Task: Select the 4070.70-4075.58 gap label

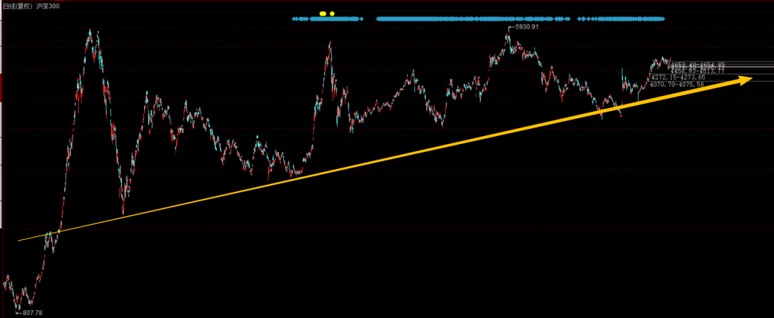Action: [x=677, y=85]
